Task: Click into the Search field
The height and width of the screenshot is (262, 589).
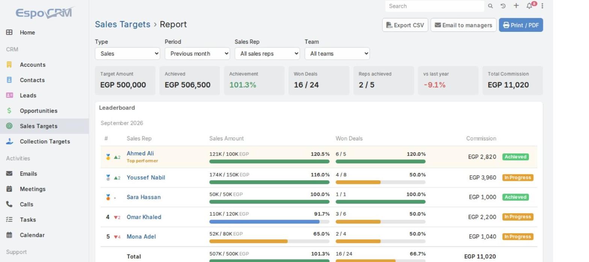Action: point(435,6)
